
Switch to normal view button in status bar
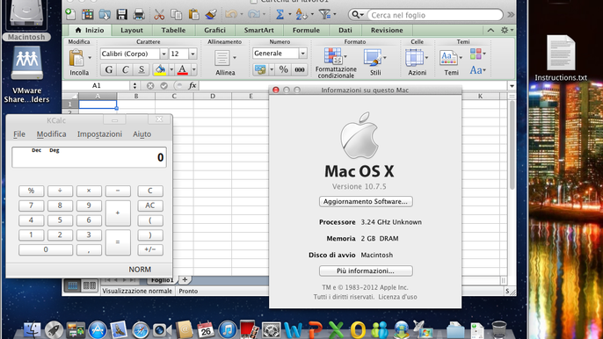(72, 285)
